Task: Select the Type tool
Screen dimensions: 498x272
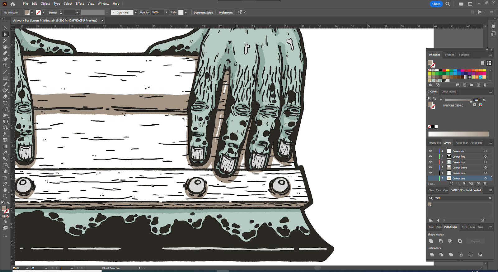Action: point(5,66)
